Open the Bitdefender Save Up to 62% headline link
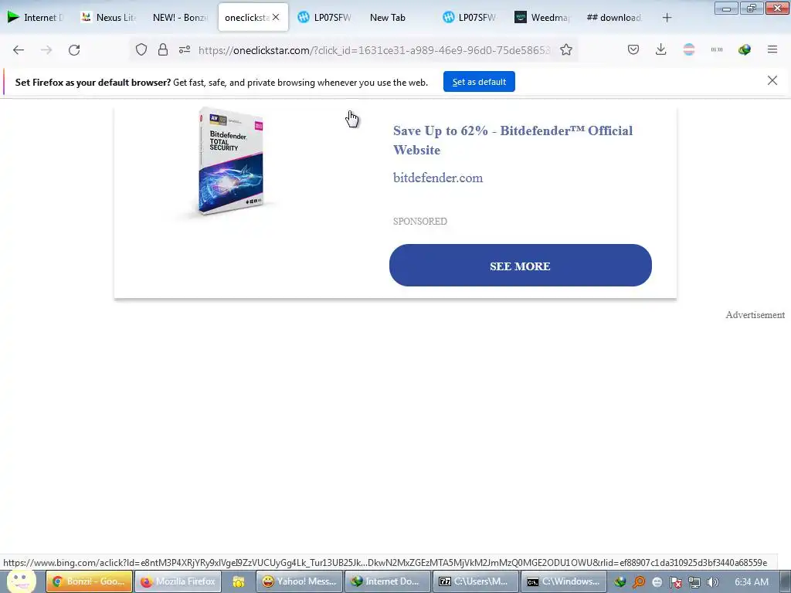791x593 pixels. (513, 141)
